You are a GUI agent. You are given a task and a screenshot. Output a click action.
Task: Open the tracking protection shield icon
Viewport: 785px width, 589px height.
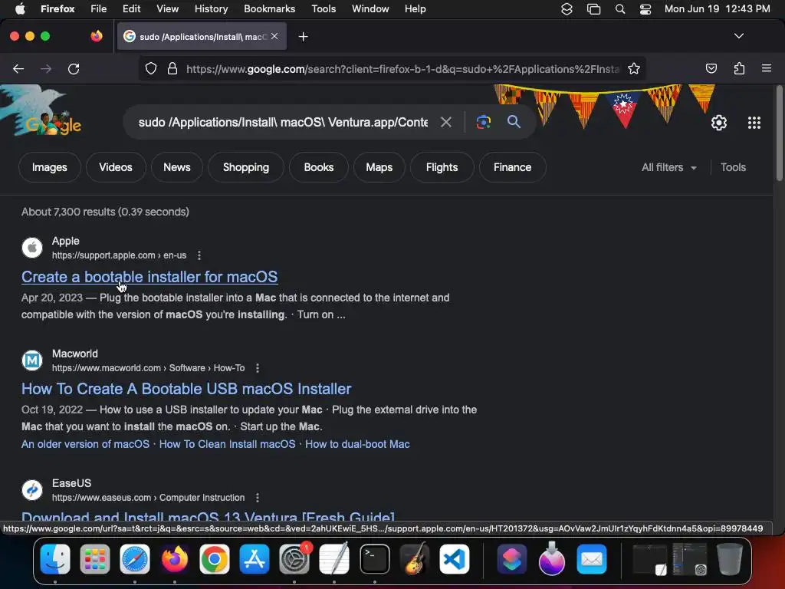[151, 68]
